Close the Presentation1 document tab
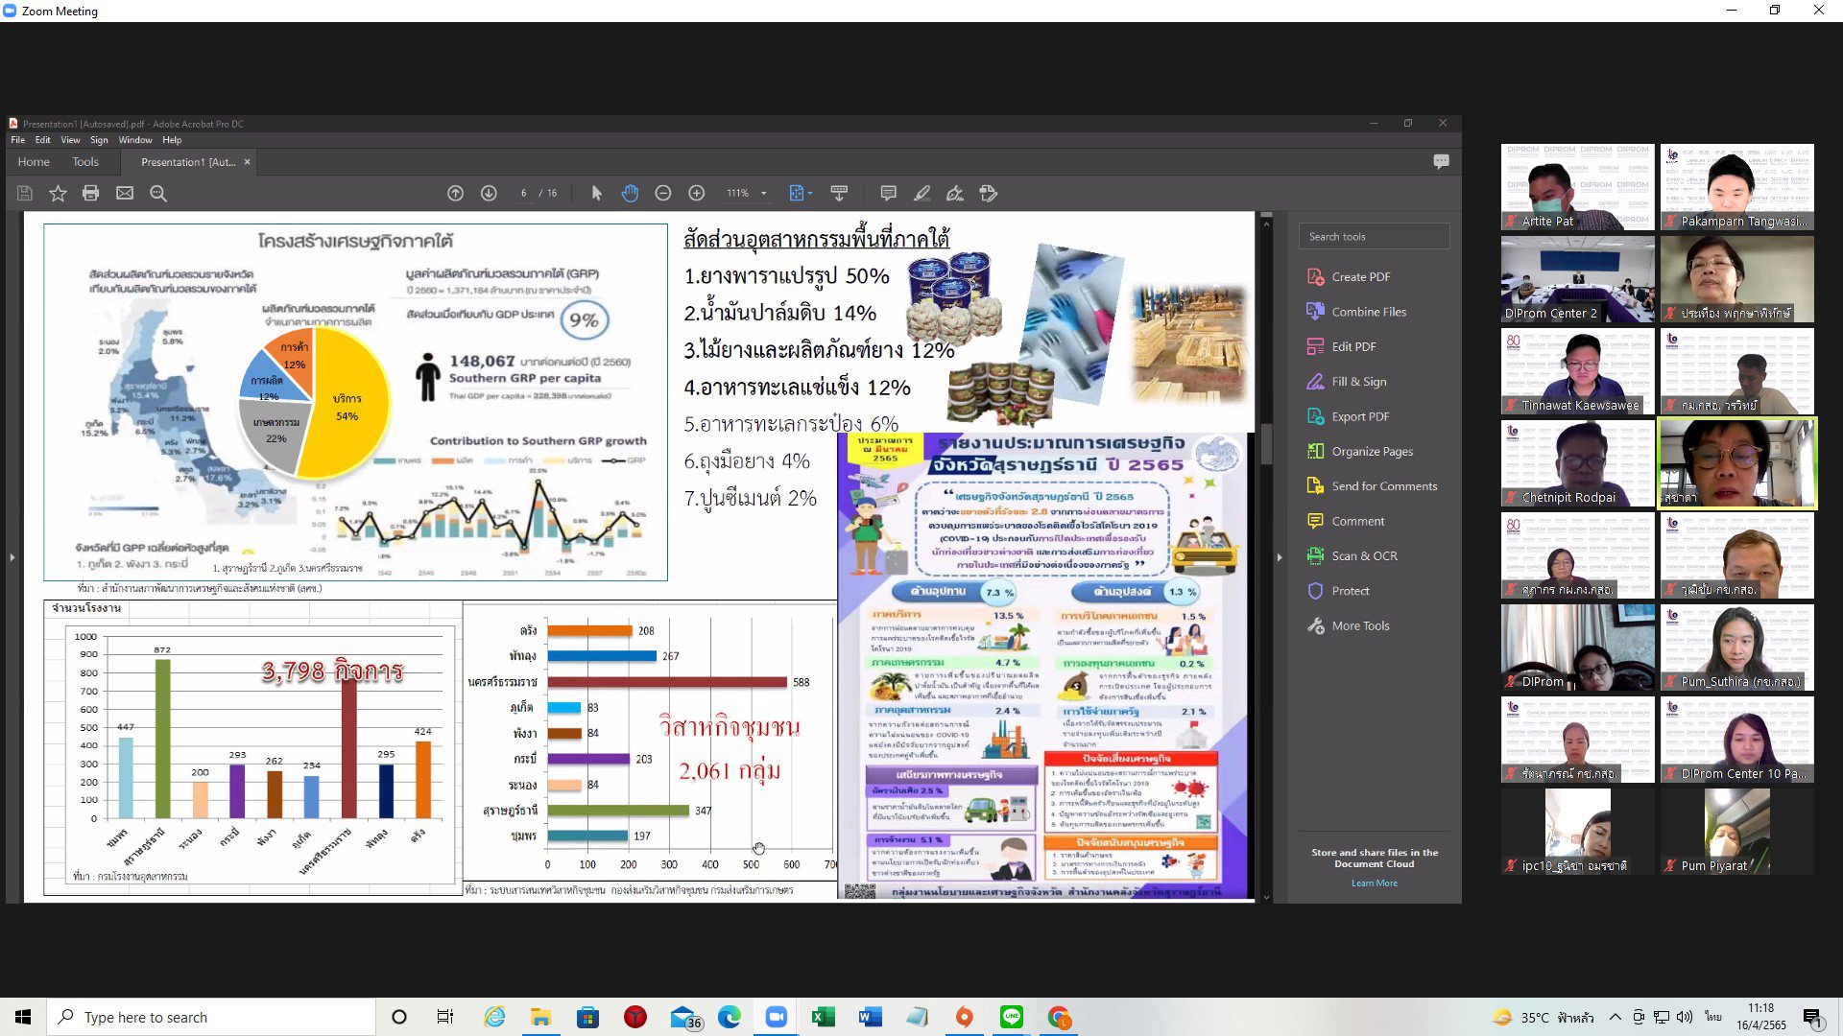 pyautogui.click(x=247, y=162)
